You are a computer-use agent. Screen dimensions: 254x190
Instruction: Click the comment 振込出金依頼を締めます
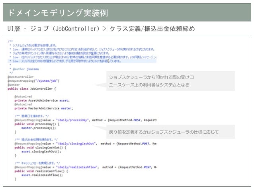[x=36, y=140]
